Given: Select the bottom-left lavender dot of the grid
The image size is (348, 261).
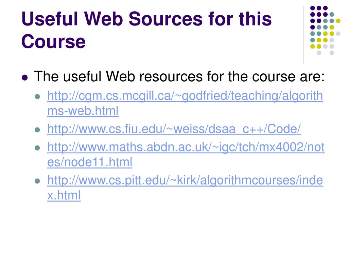Looking at the screenshot, I should pos(319,53).
